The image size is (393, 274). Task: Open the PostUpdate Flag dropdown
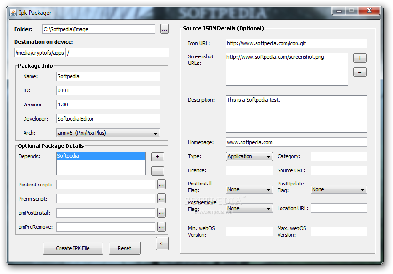tap(338, 190)
